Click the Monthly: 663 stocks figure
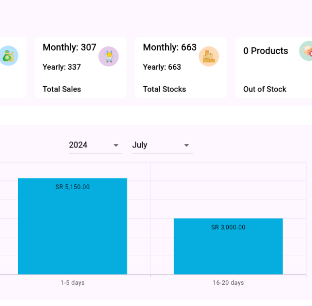The height and width of the screenshot is (306, 312). (170, 47)
